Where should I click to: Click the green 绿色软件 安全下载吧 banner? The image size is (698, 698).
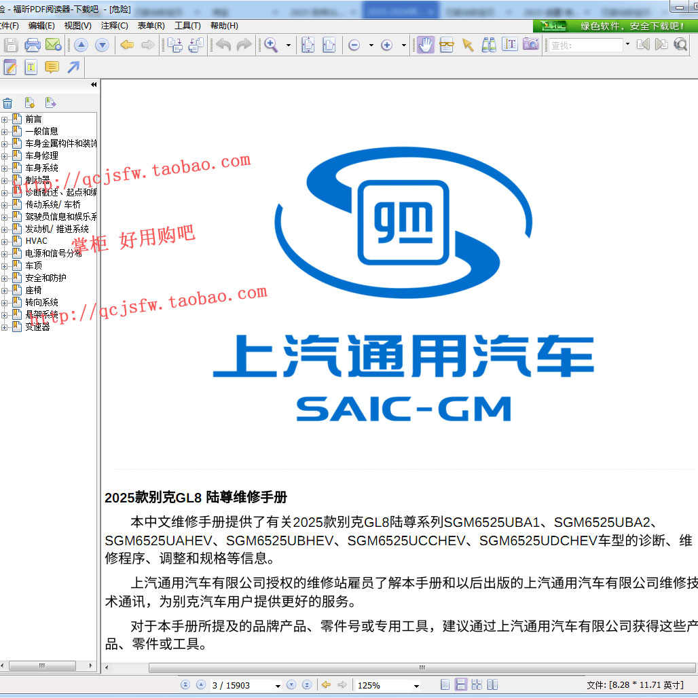click(615, 26)
